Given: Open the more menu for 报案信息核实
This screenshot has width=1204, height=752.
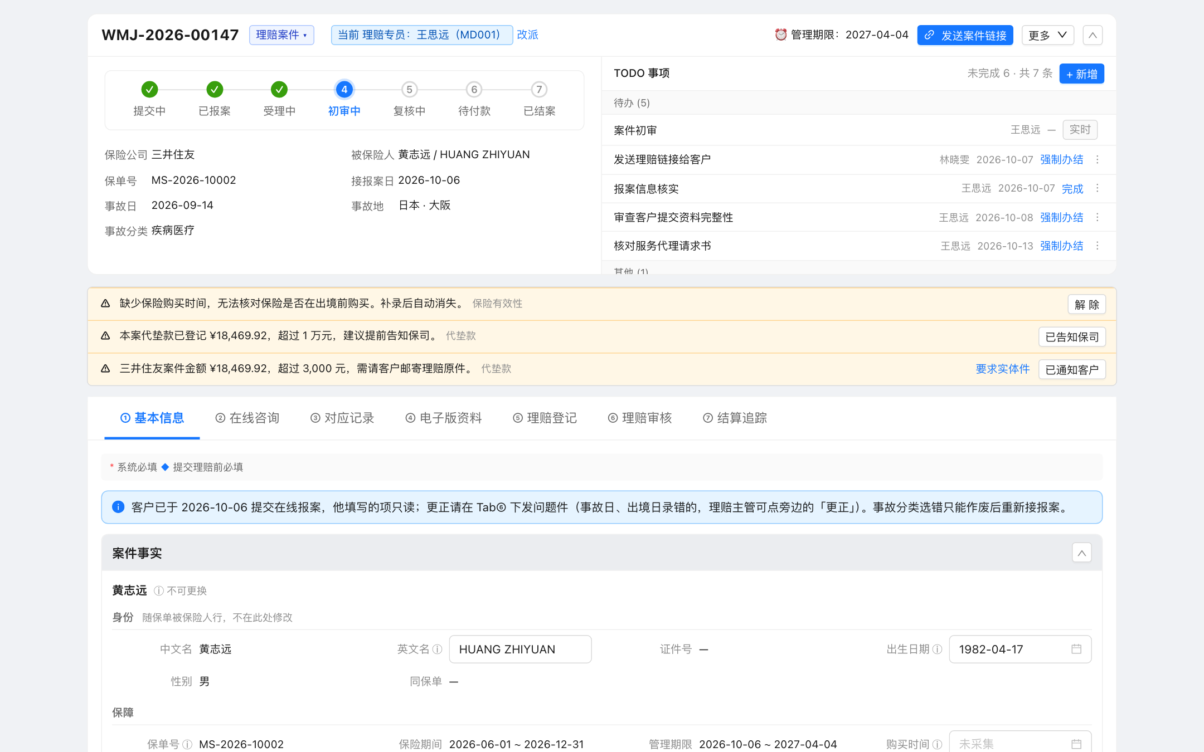Looking at the screenshot, I should (1098, 188).
